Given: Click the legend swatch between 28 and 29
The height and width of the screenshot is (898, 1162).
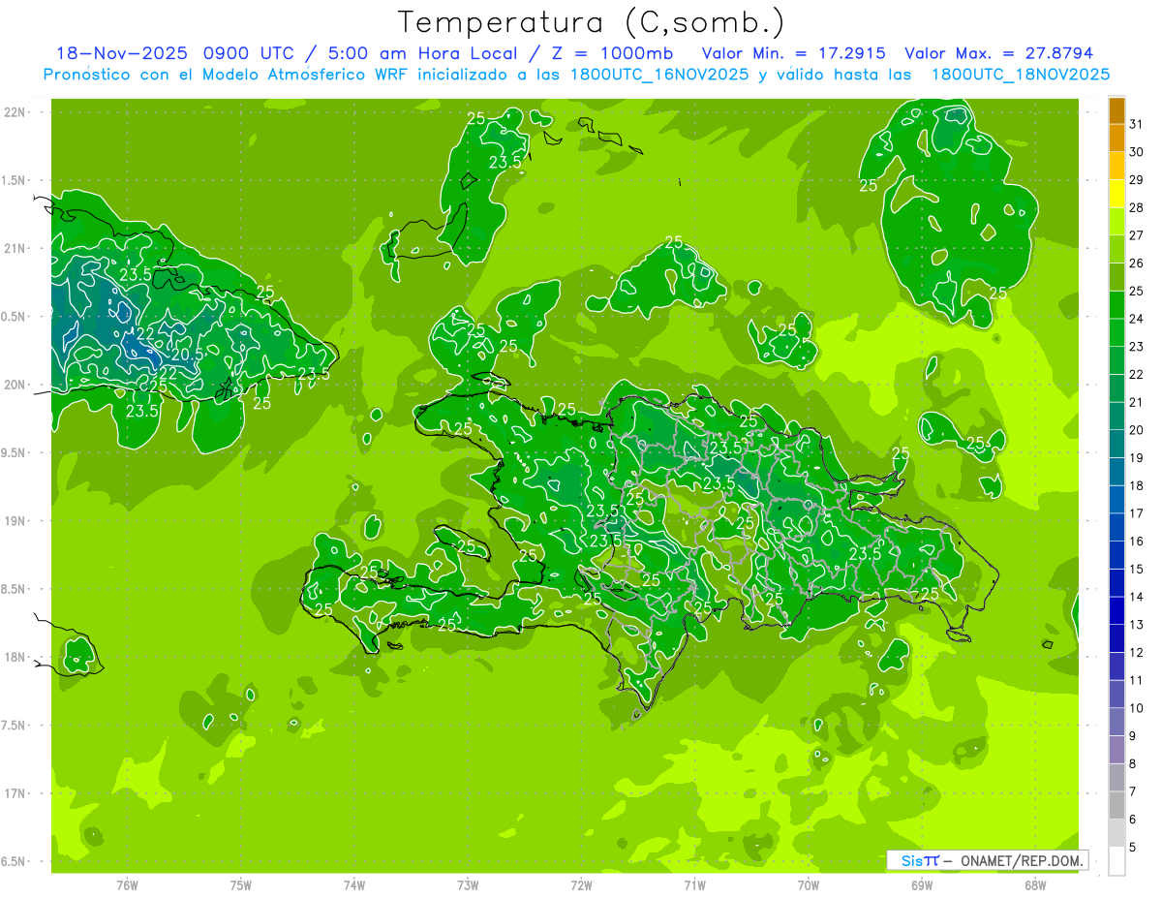Looking at the screenshot, I should click(x=1116, y=194).
